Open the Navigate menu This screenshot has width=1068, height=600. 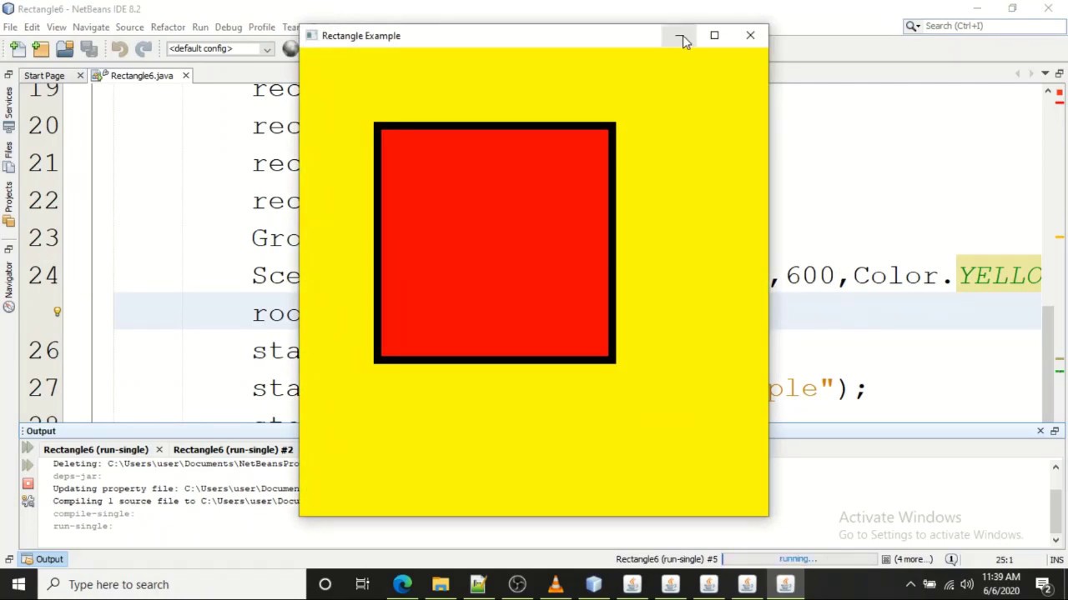91,27
